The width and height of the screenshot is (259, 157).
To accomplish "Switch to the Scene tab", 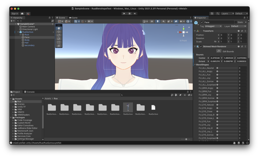I will point(61,18).
